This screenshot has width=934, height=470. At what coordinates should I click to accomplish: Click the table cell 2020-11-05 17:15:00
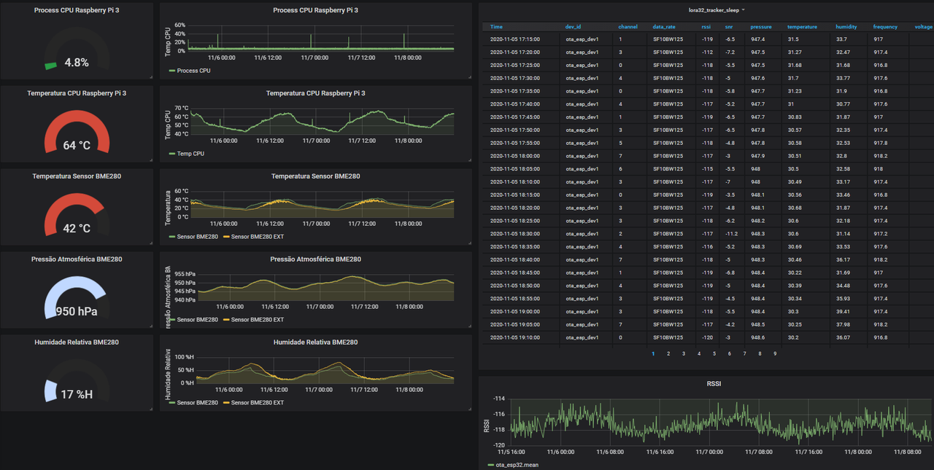(x=515, y=39)
